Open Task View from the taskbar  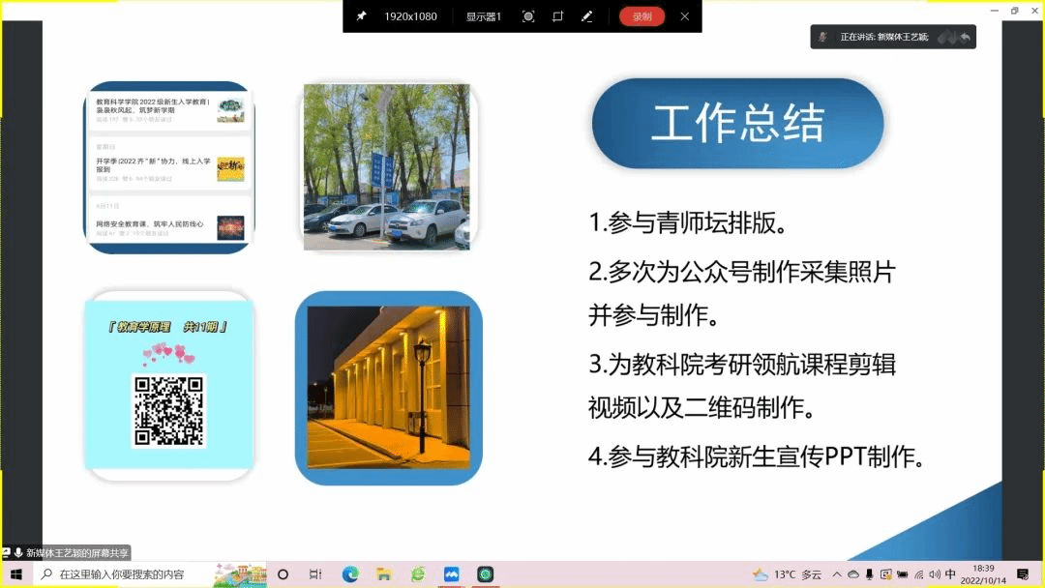click(x=314, y=574)
